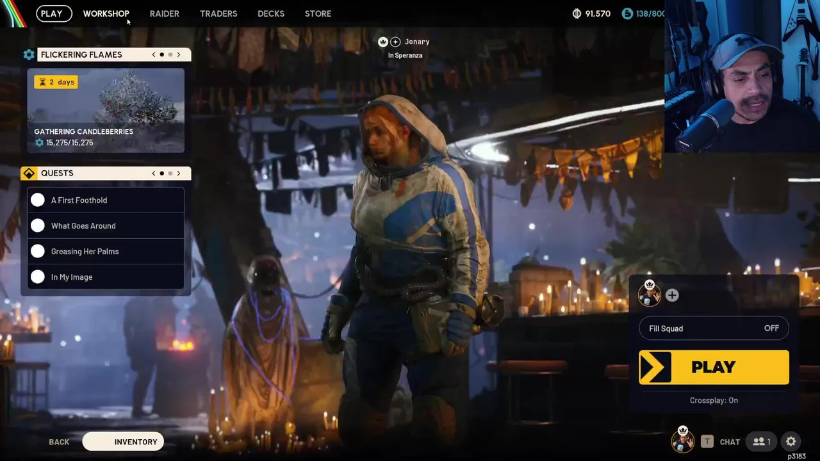The height and width of the screenshot is (461, 820).
Task: Track the In My Image quest circle
Action: coord(38,277)
